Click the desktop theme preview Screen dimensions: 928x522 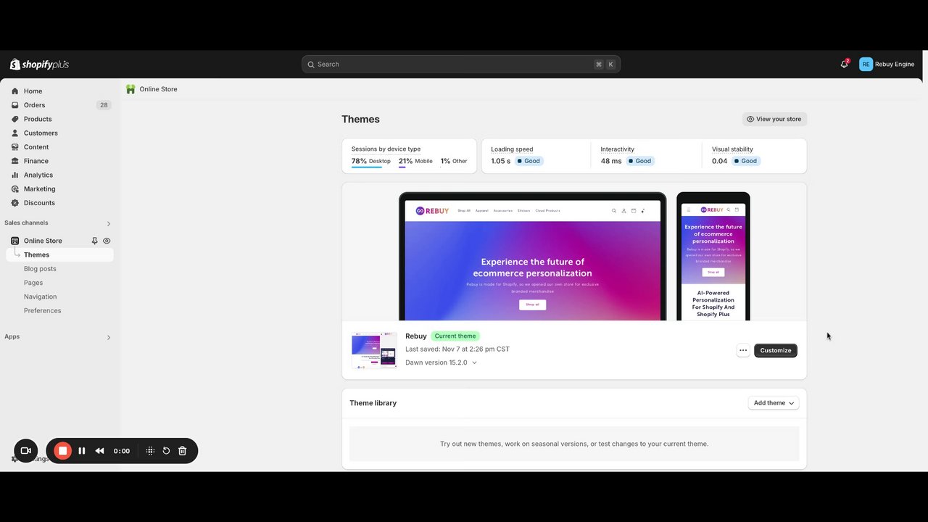point(532,257)
